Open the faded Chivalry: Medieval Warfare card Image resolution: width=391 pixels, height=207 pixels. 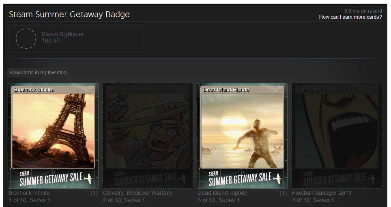pyautogui.click(x=148, y=136)
